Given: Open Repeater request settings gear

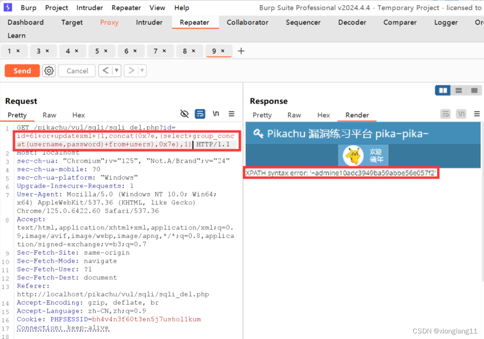Looking at the screenshot, I should pos(49,71).
